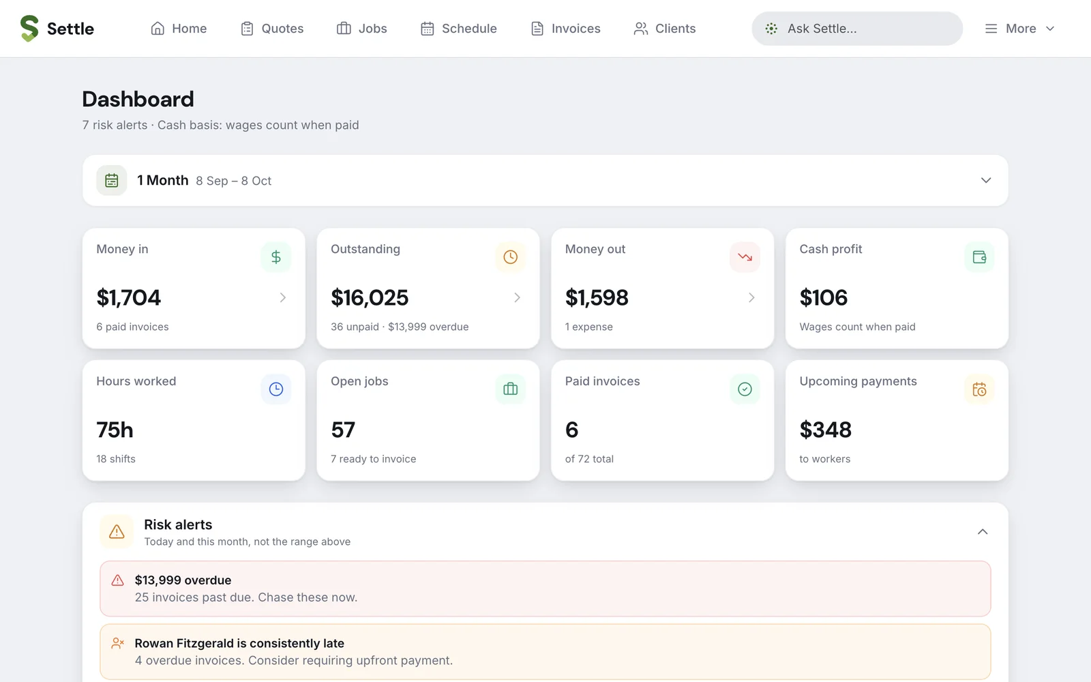Click the '36 unpaid · $13,999 overdue' text
Image resolution: width=1091 pixels, height=682 pixels.
pos(400,327)
